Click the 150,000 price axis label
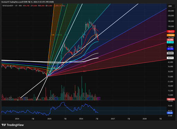Viewport: 177px width, 129px height. point(171,26)
